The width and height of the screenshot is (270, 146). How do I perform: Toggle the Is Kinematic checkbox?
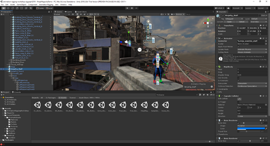pos(238,81)
